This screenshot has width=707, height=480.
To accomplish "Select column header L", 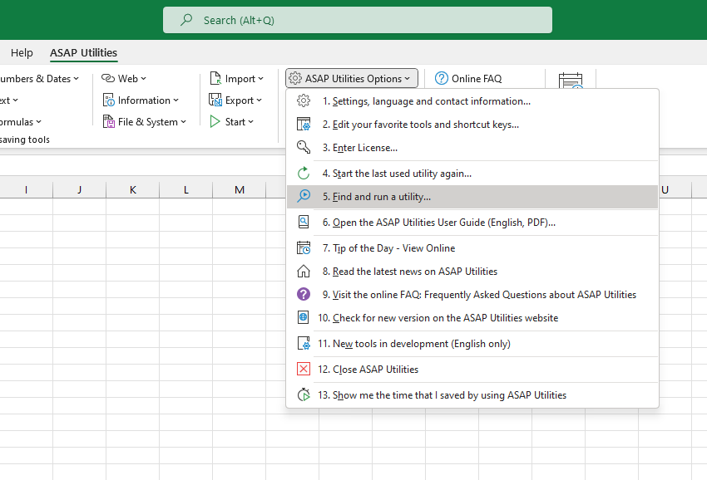I will [x=185, y=189].
